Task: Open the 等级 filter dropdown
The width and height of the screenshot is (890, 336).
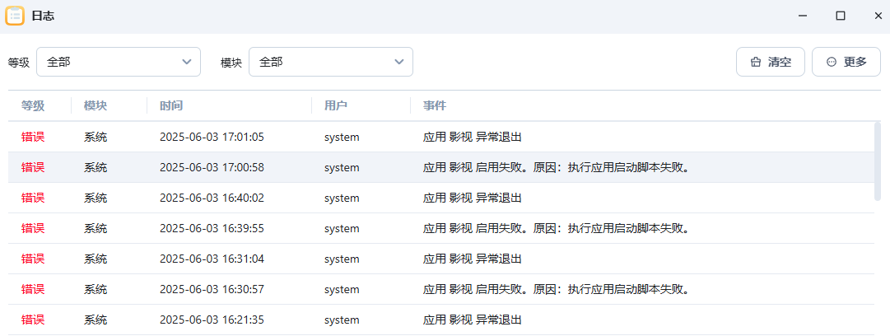Action: pyautogui.click(x=119, y=62)
